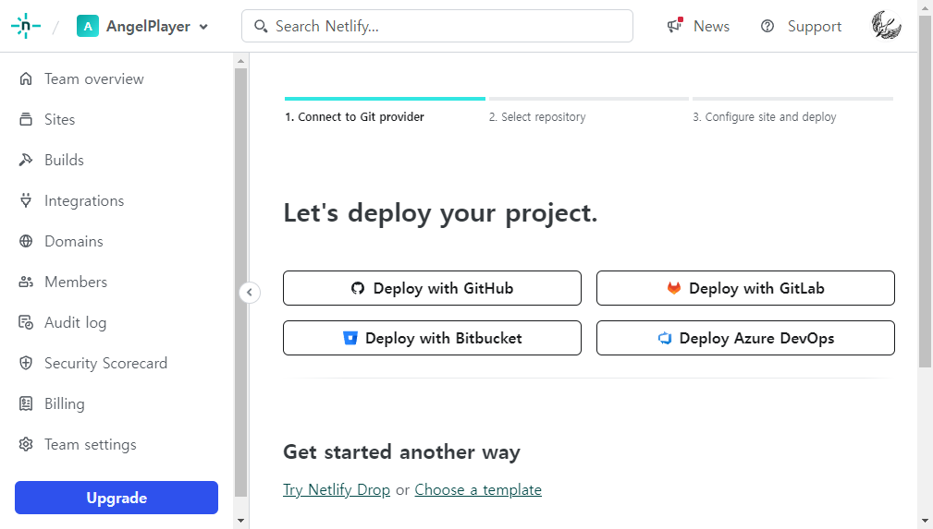Screen dimensions: 933x529
Task: Click the Deploy Azure DevOps button
Action: pos(745,338)
